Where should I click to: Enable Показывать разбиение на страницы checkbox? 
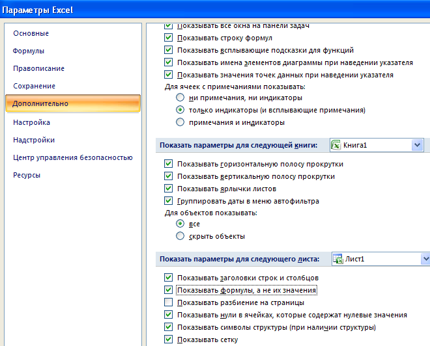[168, 302]
